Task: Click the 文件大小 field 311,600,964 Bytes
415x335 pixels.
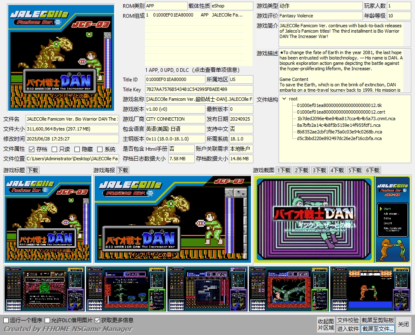Action: pos(72,129)
